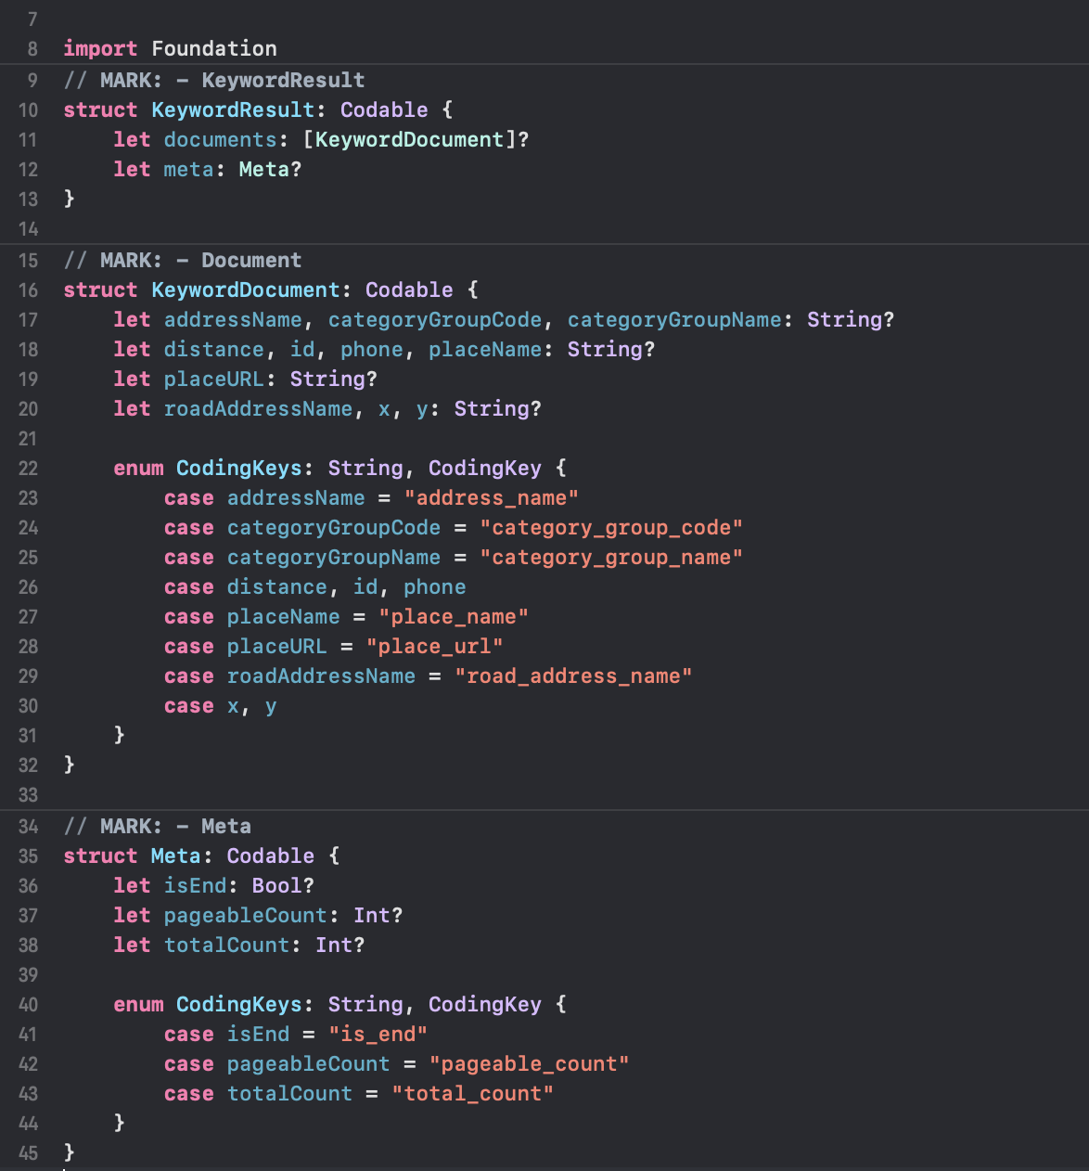Click "Codable" on the KeywordDocument struct line
The image size is (1089, 1171).
(x=409, y=290)
